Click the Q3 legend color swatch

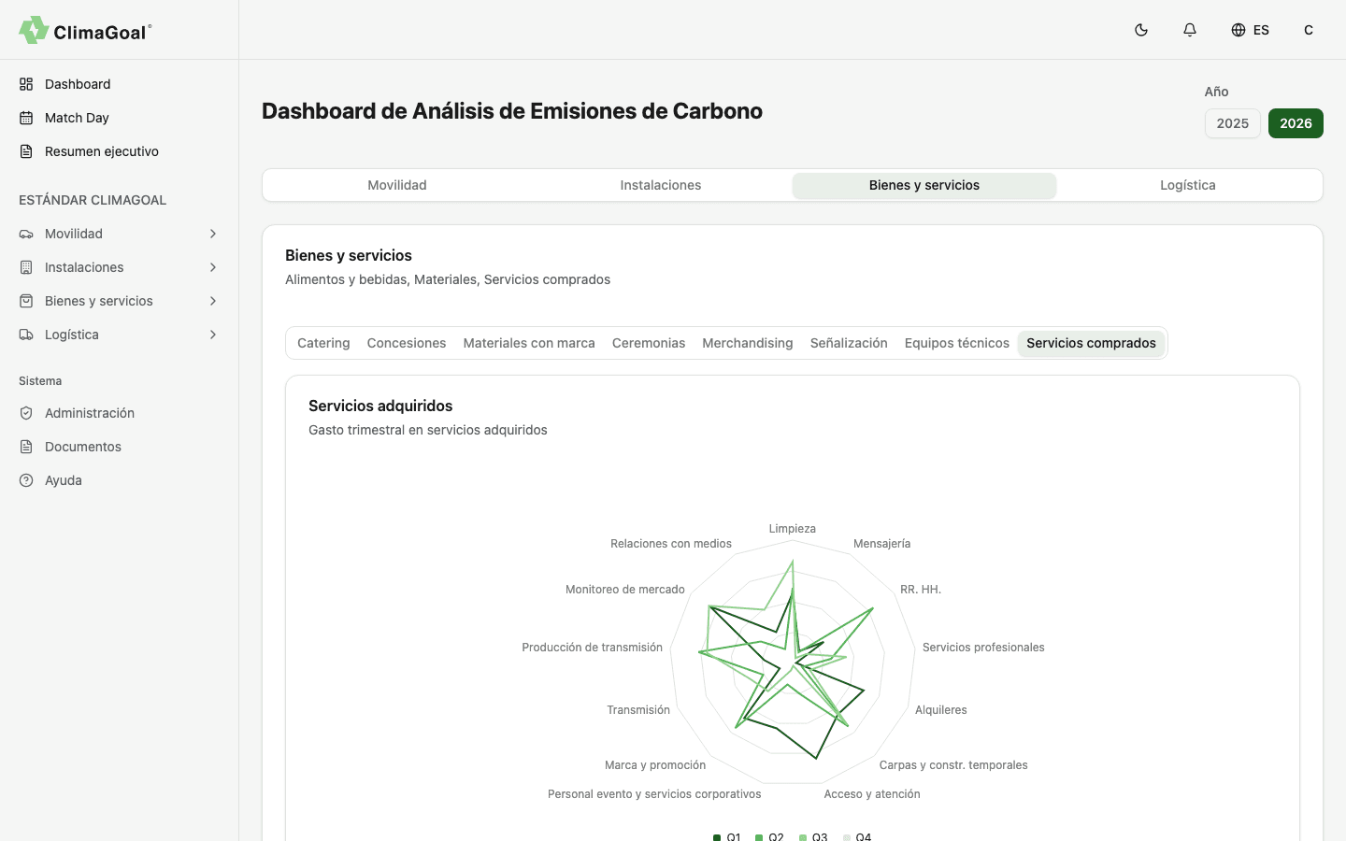point(803,837)
